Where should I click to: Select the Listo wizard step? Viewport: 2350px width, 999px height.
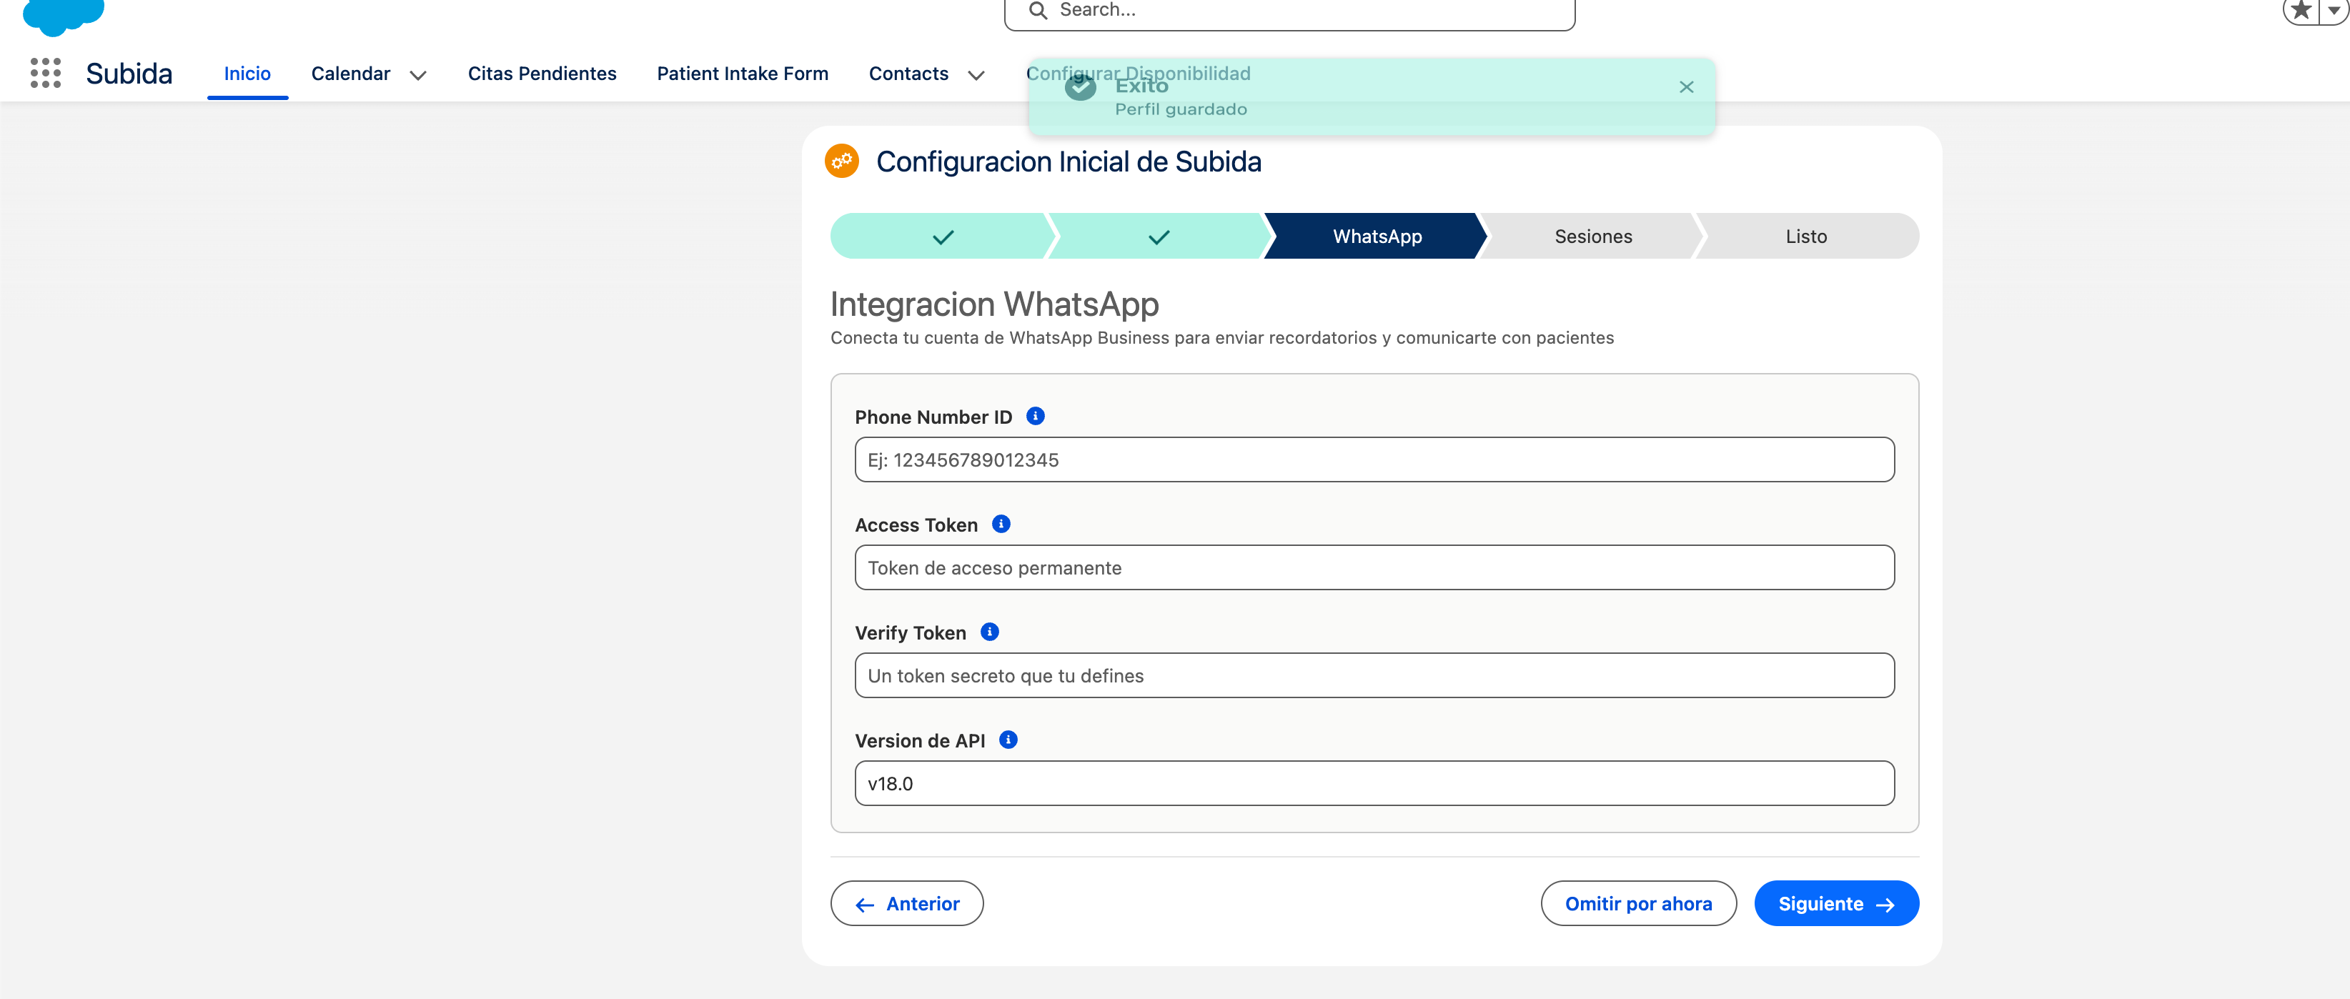1806,237
